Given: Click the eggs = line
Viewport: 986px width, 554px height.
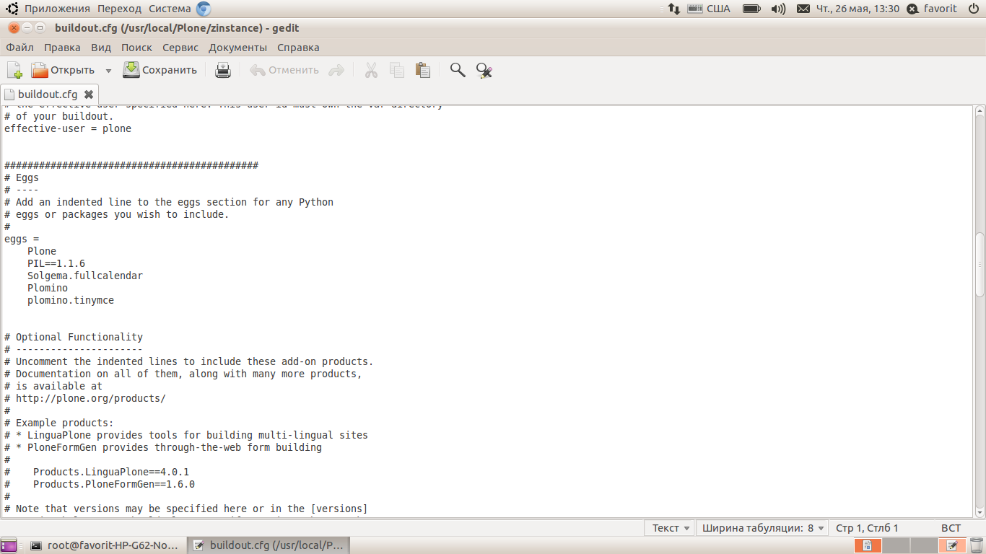Looking at the screenshot, I should 22,239.
